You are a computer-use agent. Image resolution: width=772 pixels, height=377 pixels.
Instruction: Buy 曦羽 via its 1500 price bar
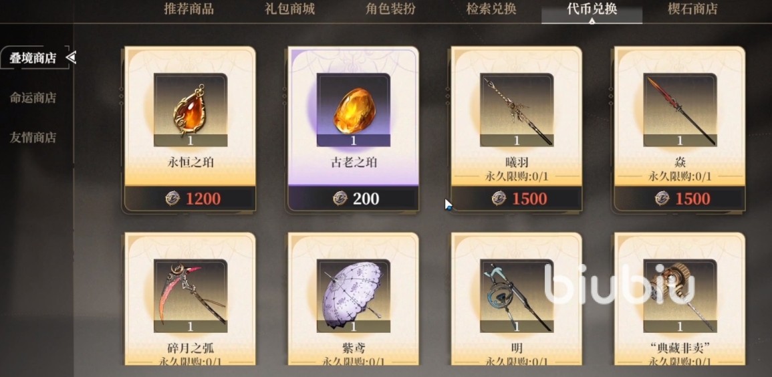517,199
